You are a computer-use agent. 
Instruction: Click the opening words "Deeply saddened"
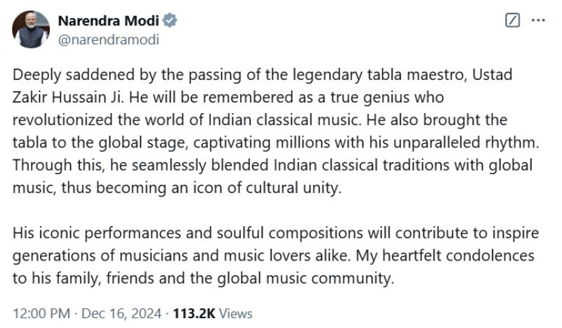(62, 77)
